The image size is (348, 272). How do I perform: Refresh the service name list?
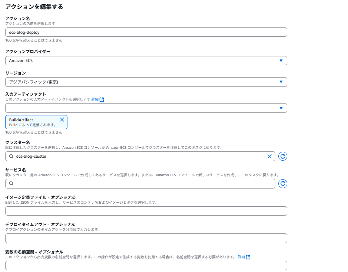283,184
